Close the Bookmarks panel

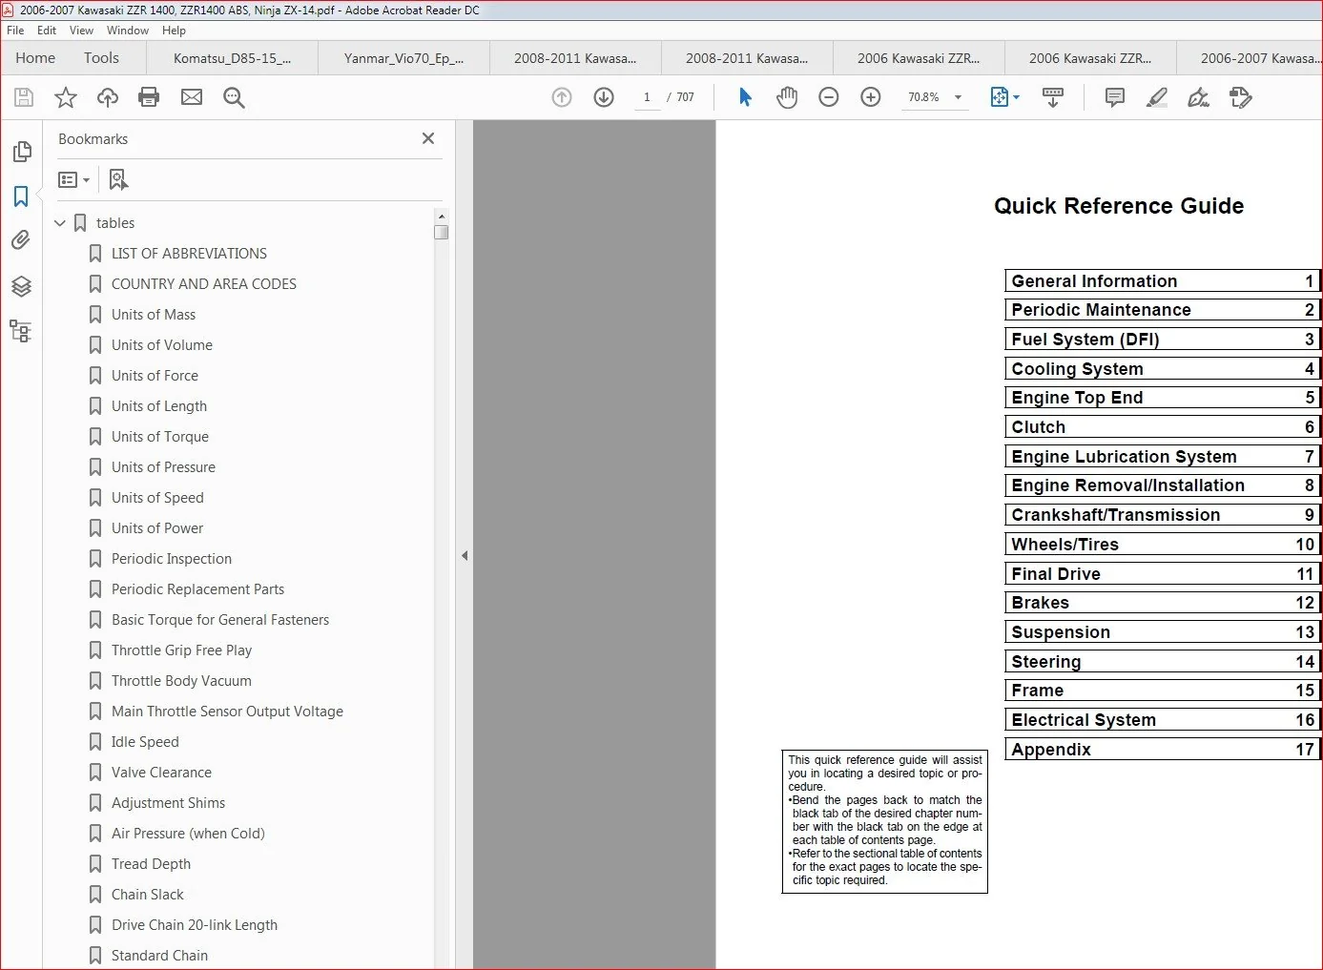(x=428, y=138)
